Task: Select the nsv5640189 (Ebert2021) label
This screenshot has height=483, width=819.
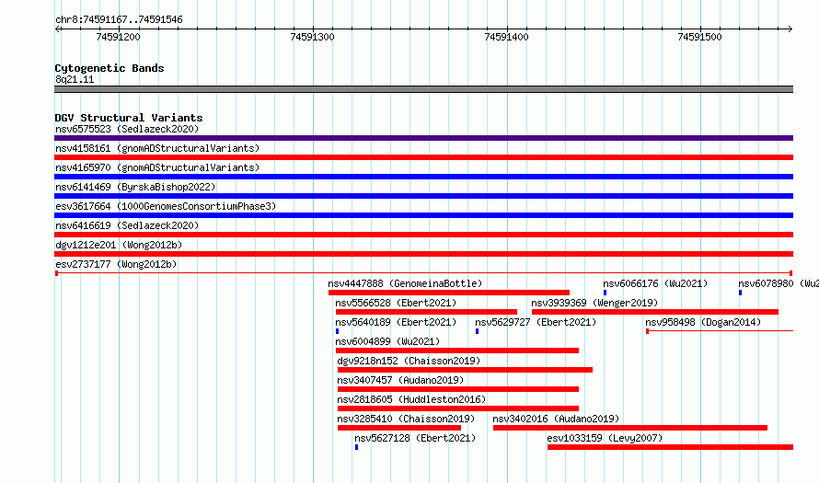Action: pyautogui.click(x=396, y=322)
